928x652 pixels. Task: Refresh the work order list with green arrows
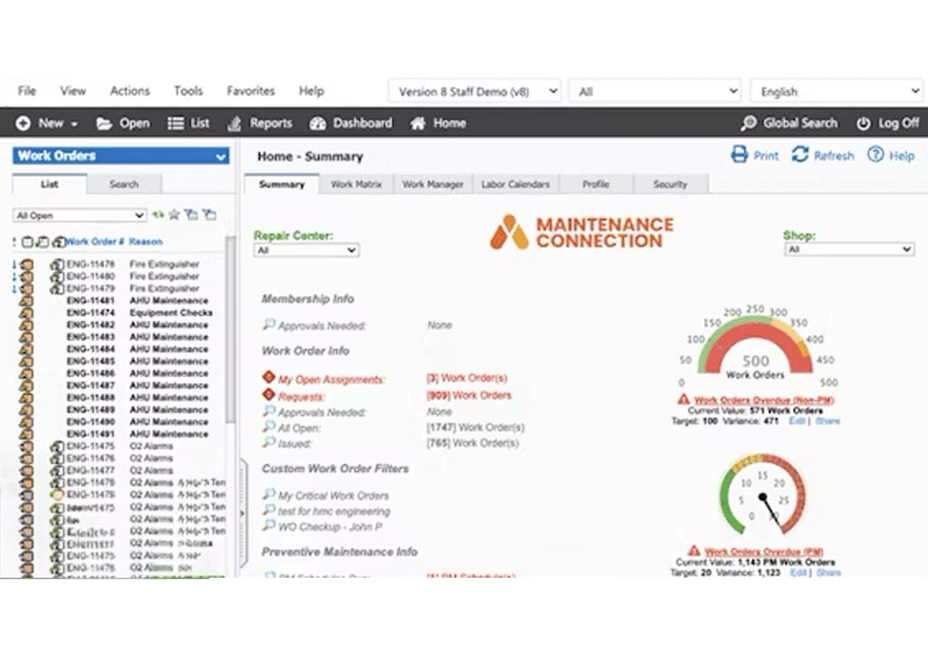159,216
